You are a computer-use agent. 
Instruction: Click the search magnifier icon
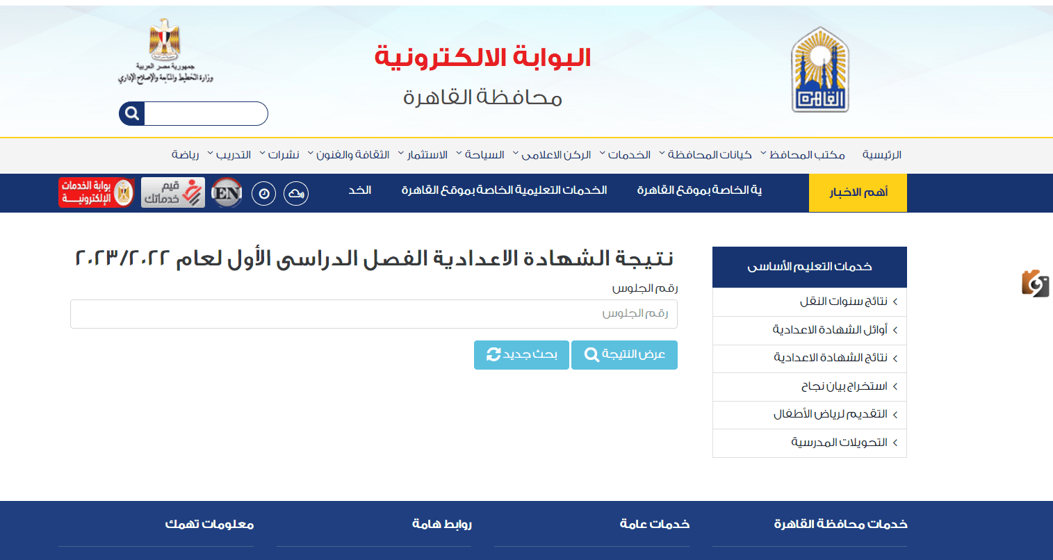pyautogui.click(x=131, y=113)
